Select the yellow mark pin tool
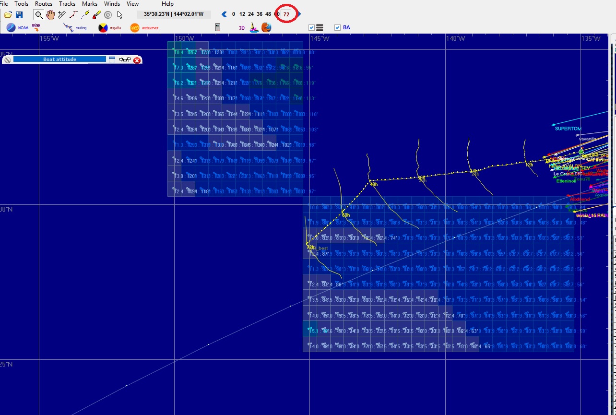Image resolution: width=616 pixels, height=415 pixels. [85, 14]
